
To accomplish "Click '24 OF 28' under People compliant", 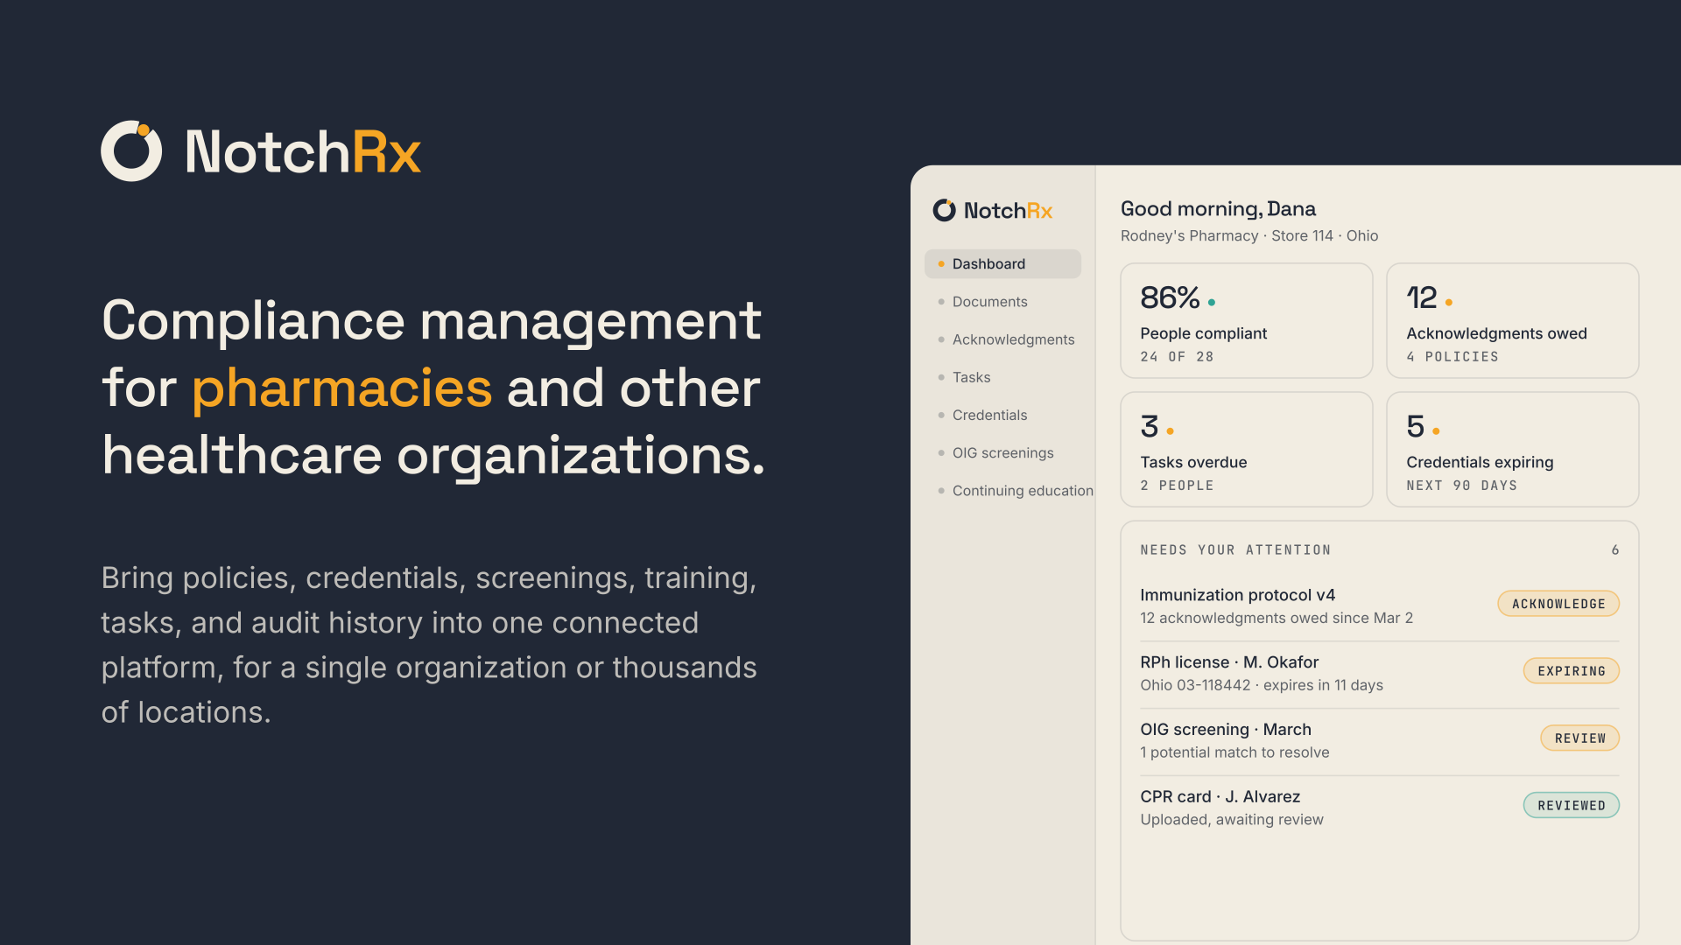I will [x=1177, y=357].
